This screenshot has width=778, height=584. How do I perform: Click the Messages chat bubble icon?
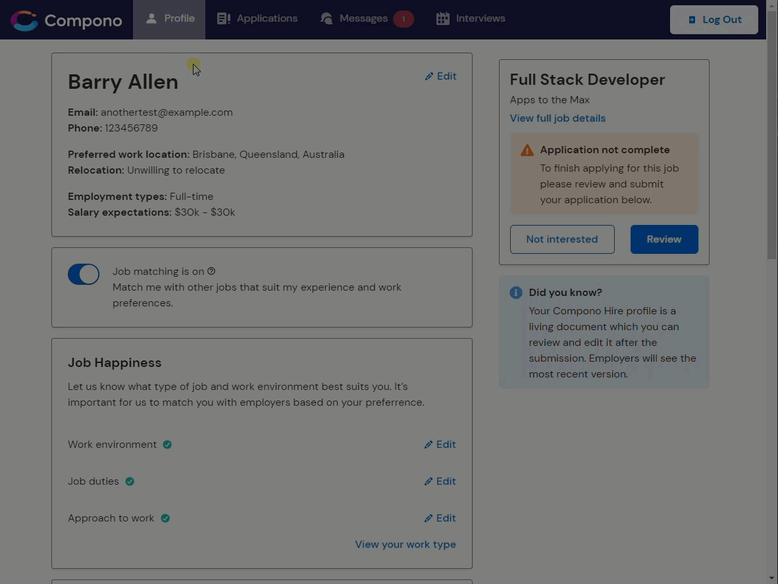pos(326,18)
